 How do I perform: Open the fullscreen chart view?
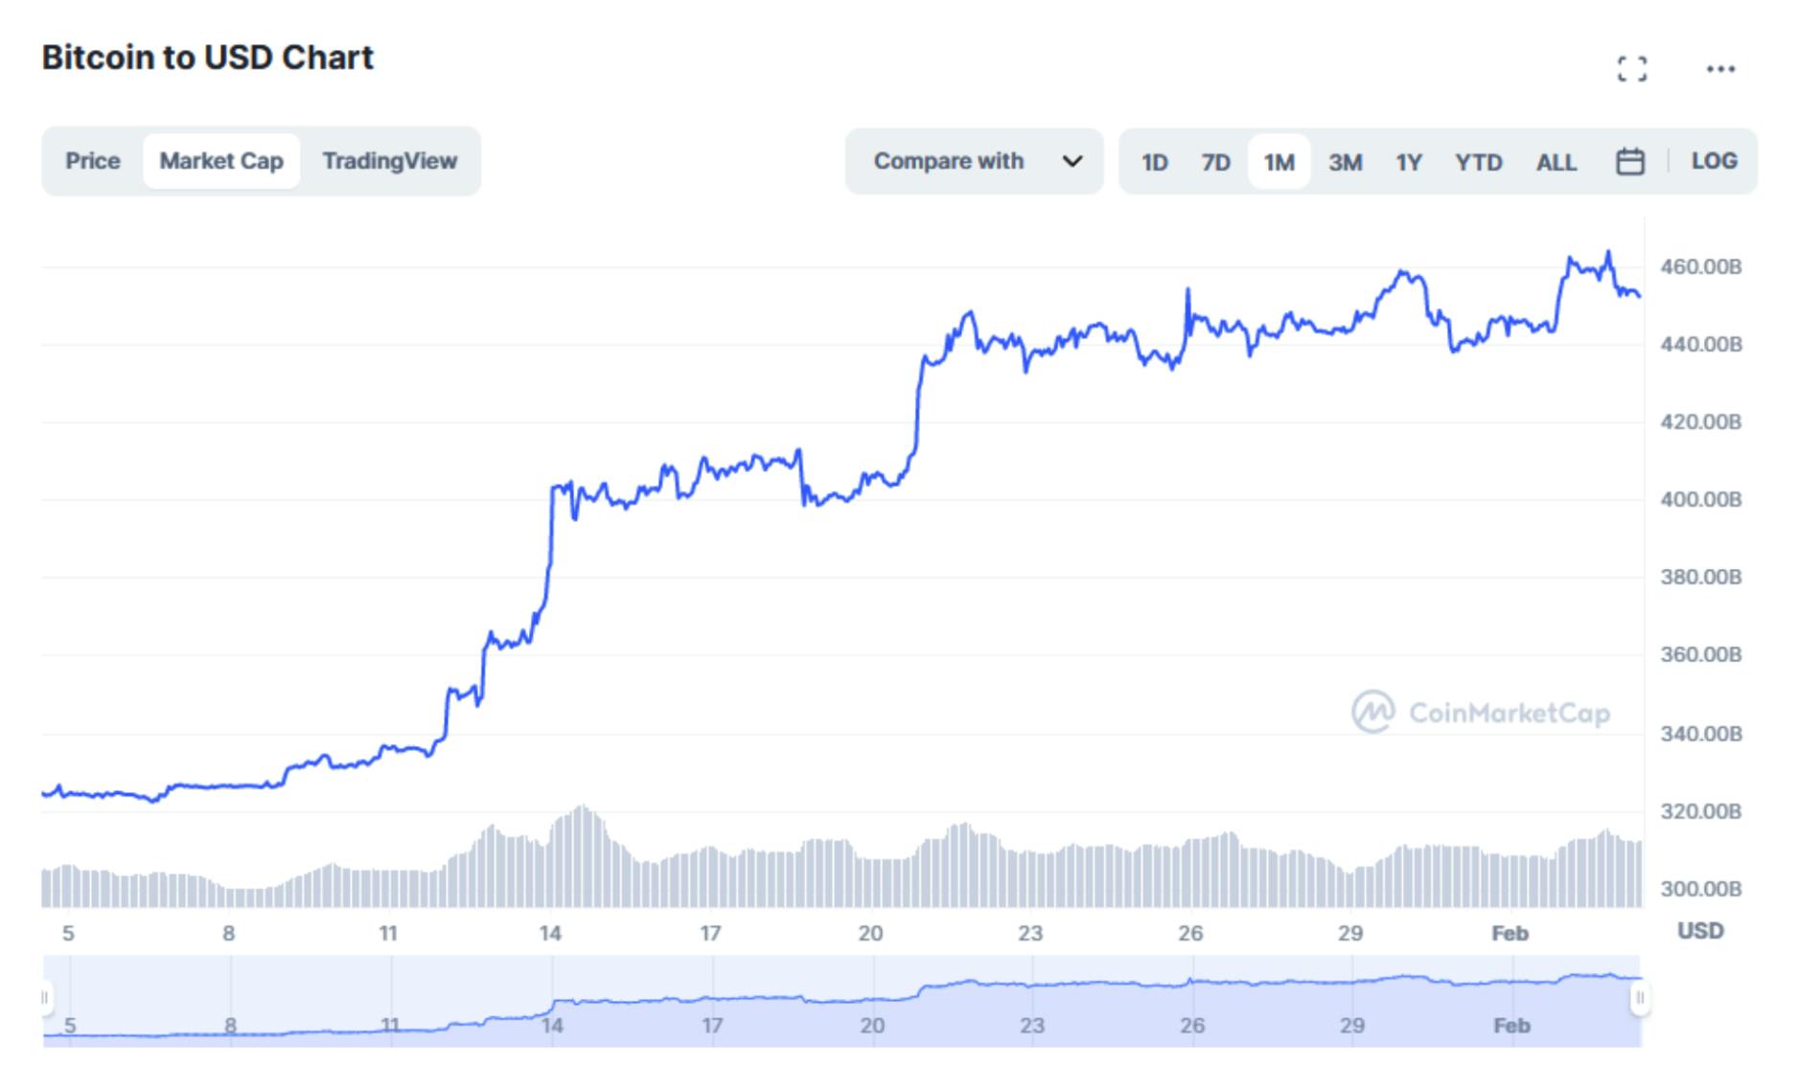click(x=1634, y=66)
